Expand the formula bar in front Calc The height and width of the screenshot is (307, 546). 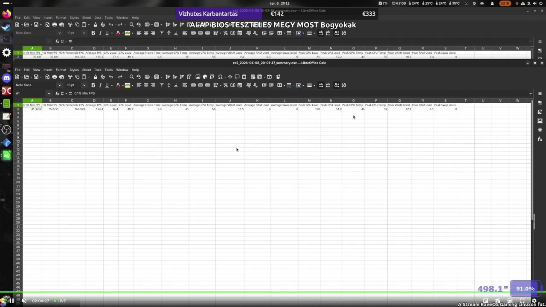pyautogui.click(x=530, y=93)
